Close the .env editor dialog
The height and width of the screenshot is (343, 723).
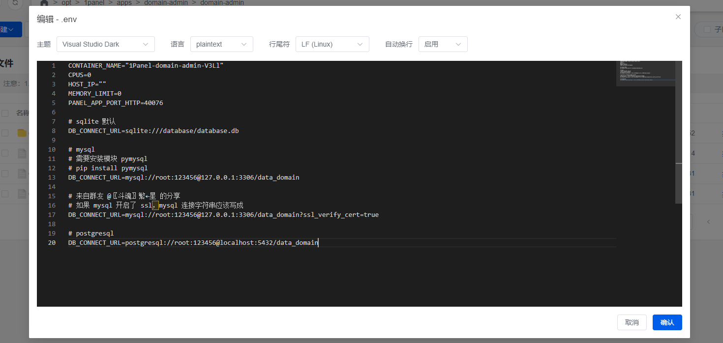678,17
